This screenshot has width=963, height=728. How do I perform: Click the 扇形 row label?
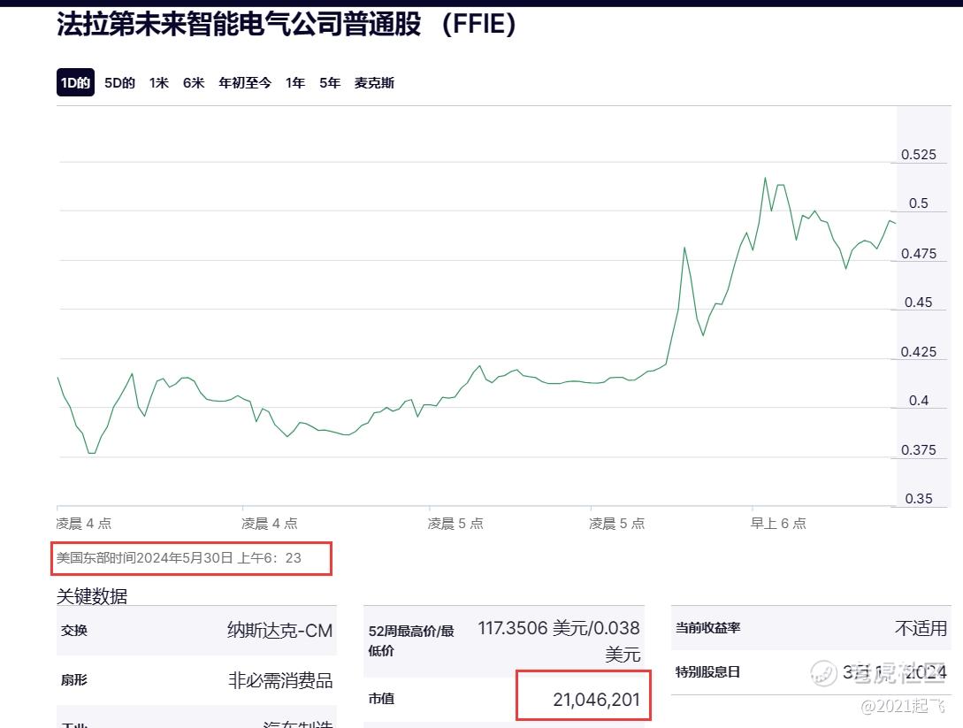coord(74,679)
